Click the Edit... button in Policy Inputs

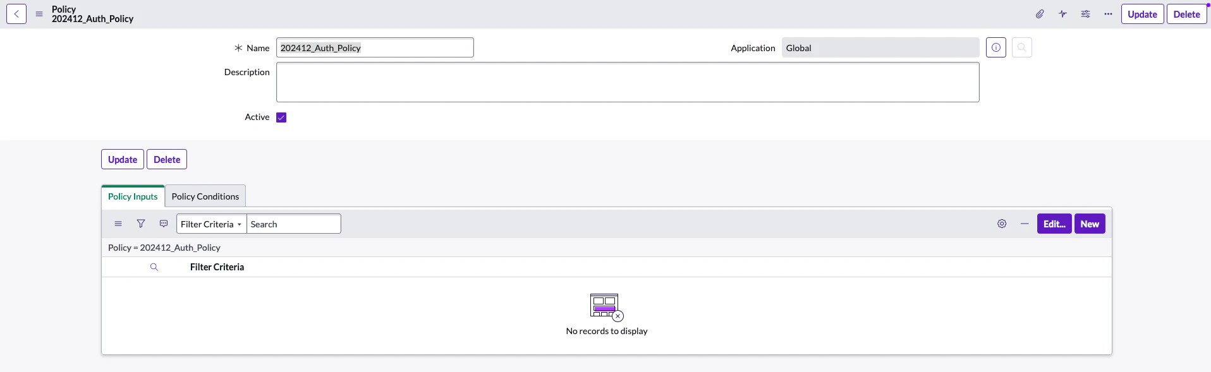[1054, 224]
